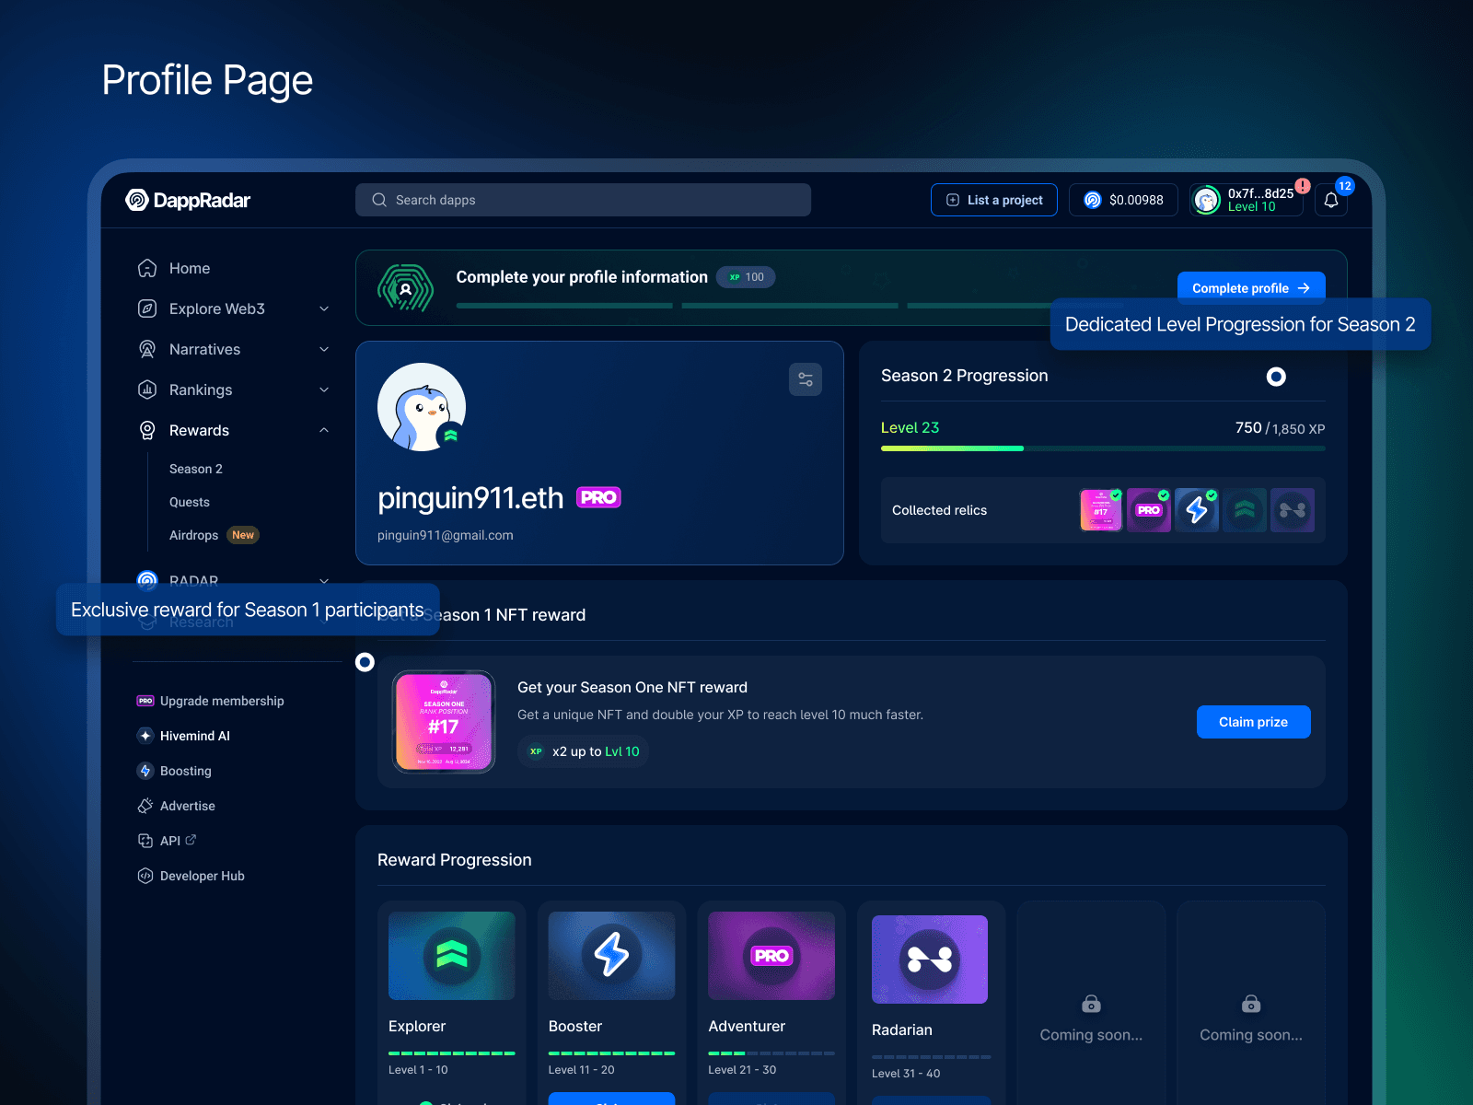Image resolution: width=1473 pixels, height=1105 pixels.
Task: Click the PRO badge beside Upgrade membership
Action: pos(145,701)
